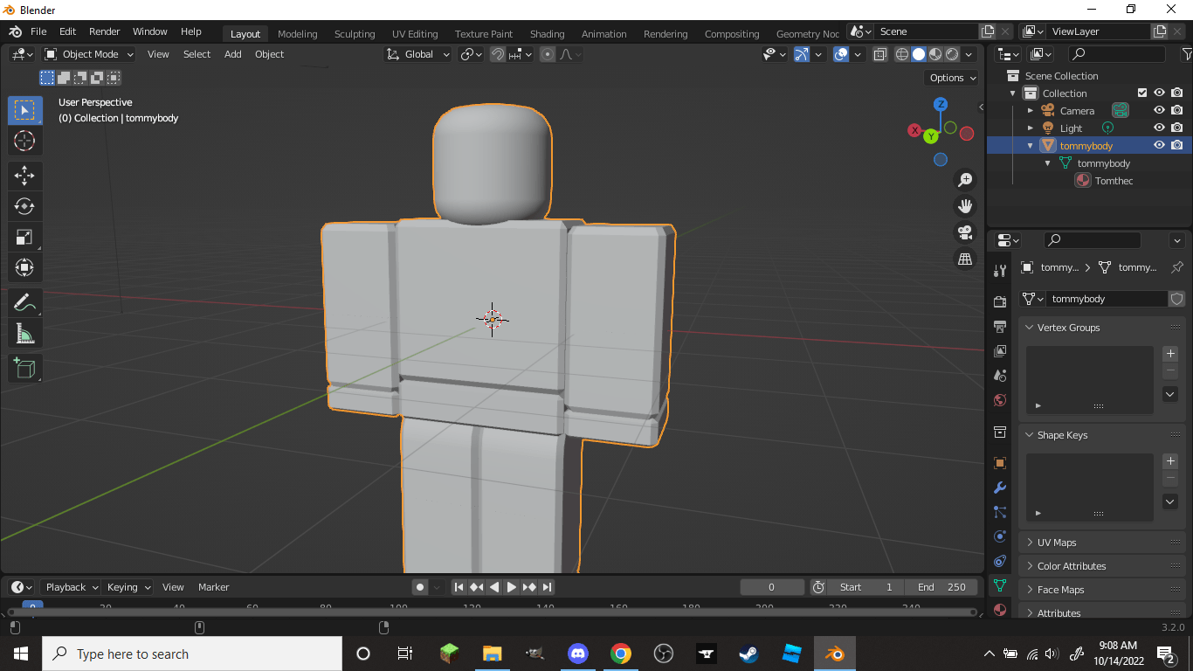
Task: Toggle pin icon in properties header
Action: click(1177, 267)
